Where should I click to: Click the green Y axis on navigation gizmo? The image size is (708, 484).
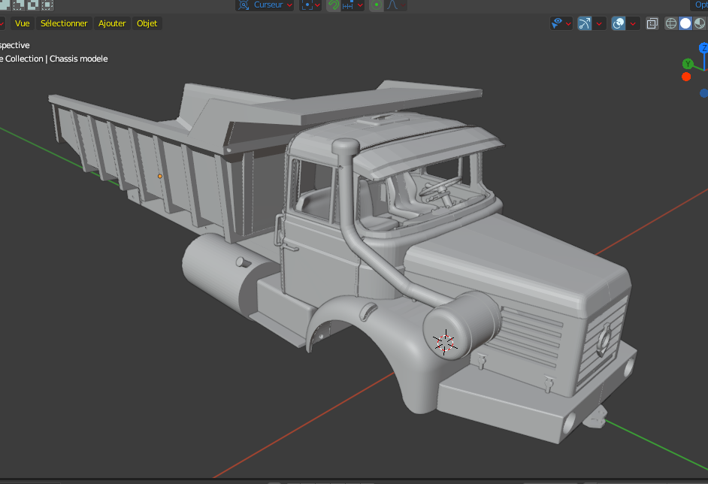point(687,64)
